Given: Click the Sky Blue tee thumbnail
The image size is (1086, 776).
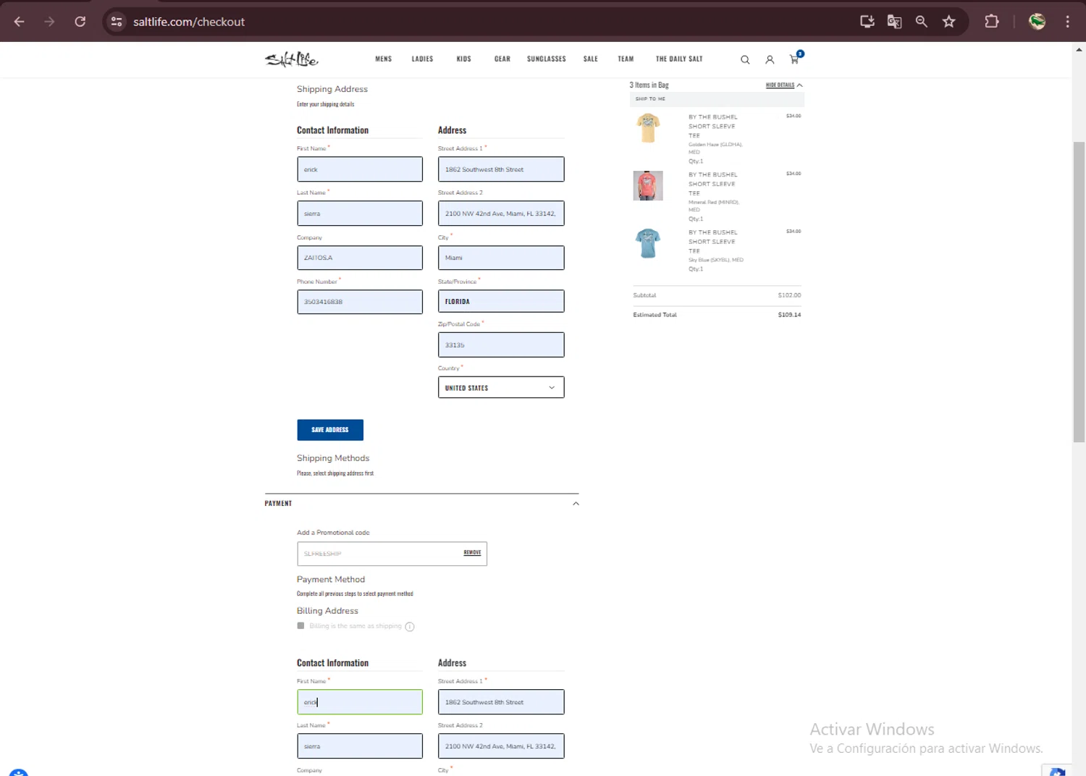Looking at the screenshot, I should pos(648,243).
